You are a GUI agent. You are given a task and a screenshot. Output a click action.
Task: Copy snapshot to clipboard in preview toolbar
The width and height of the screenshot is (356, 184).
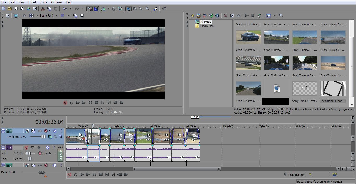click(x=75, y=16)
